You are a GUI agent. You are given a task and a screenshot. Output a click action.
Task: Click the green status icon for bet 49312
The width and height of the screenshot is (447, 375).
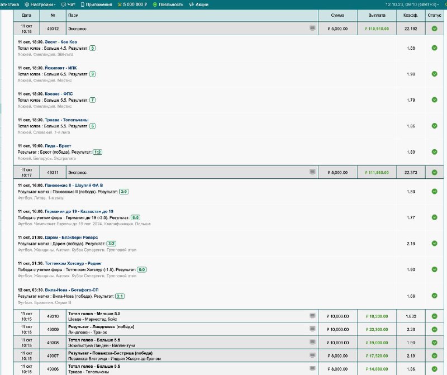tap(434, 29)
